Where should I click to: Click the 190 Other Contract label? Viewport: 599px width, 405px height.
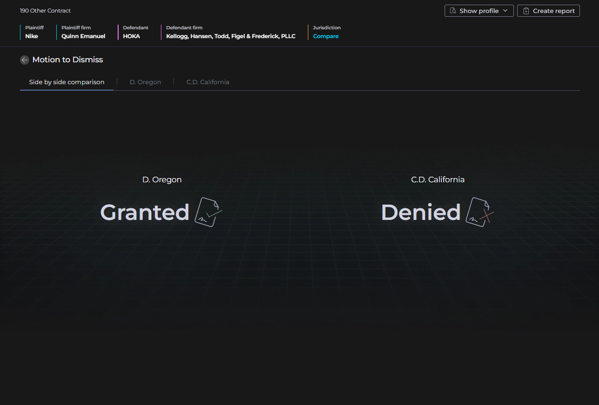click(45, 11)
